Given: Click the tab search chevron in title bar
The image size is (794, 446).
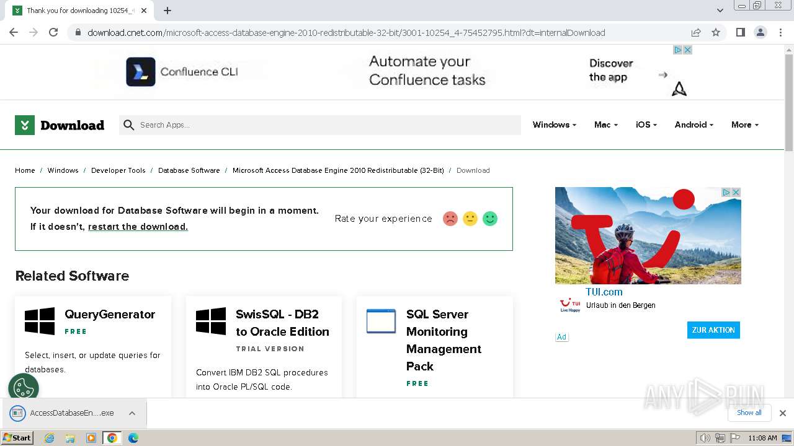Looking at the screenshot, I should pos(720,11).
